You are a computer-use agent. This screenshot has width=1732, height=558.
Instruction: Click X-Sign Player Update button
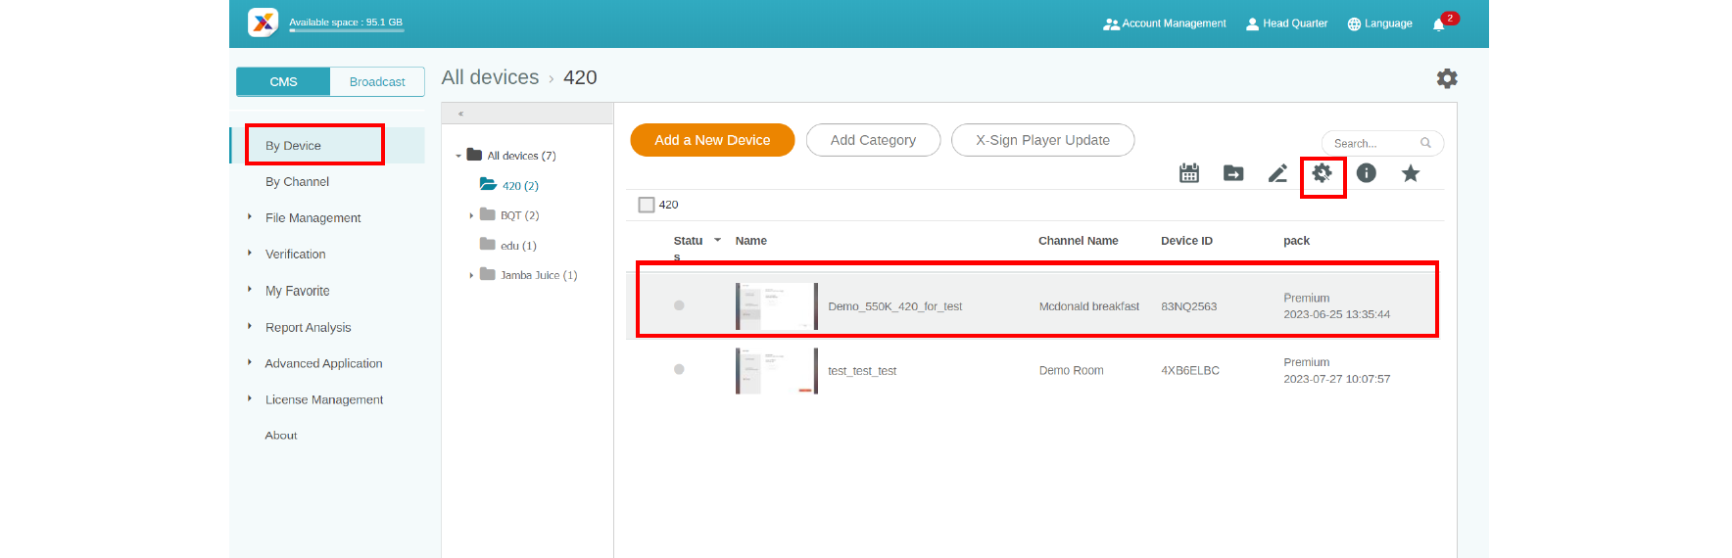(x=1042, y=140)
